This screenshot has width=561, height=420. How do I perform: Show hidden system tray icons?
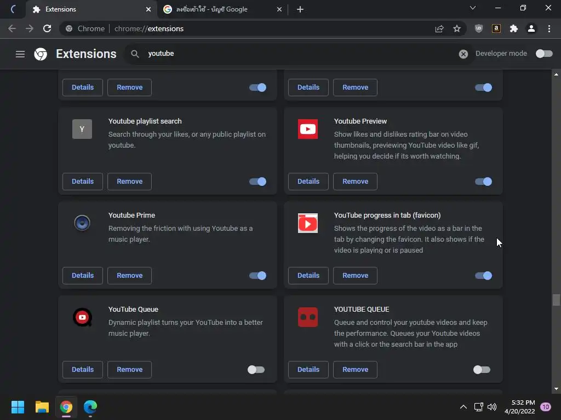(x=463, y=407)
